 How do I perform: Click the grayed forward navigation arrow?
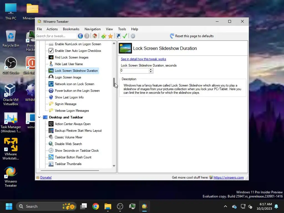[x=87, y=36]
